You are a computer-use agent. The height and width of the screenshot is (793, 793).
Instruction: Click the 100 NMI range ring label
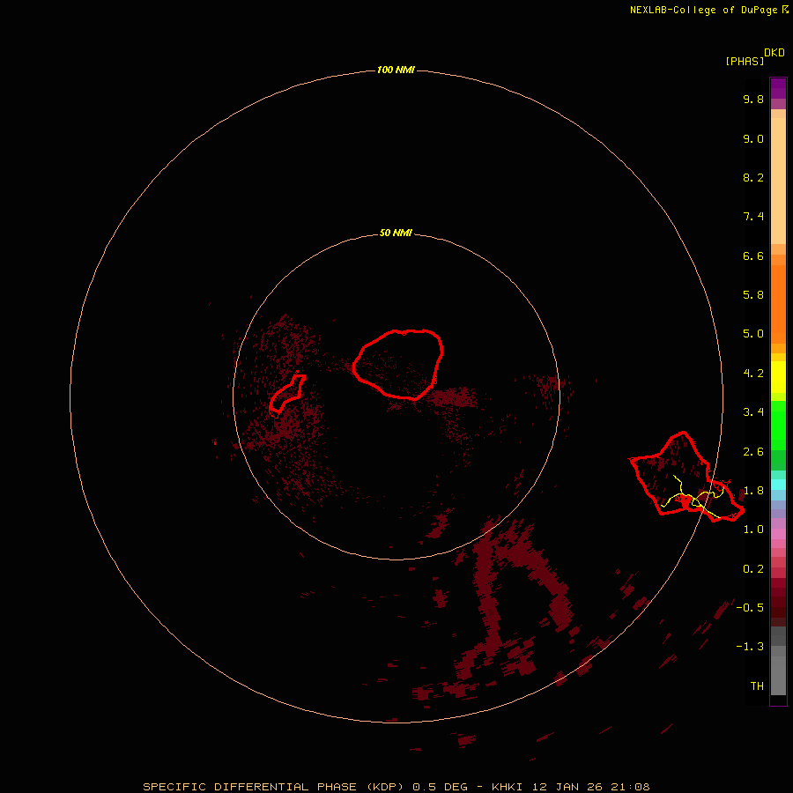pyautogui.click(x=396, y=70)
